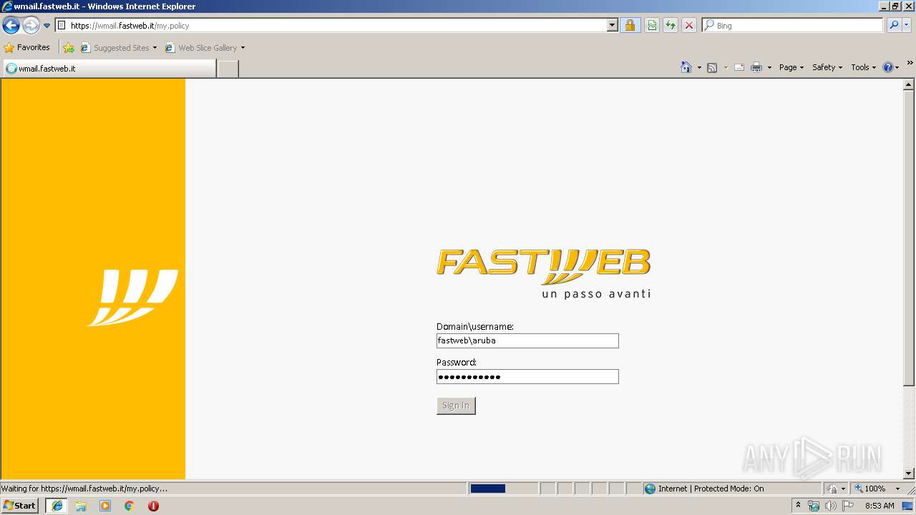This screenshot has height=515, width=916.
Task: Go back with the browser Back arrow
Action: coord(11,26)
